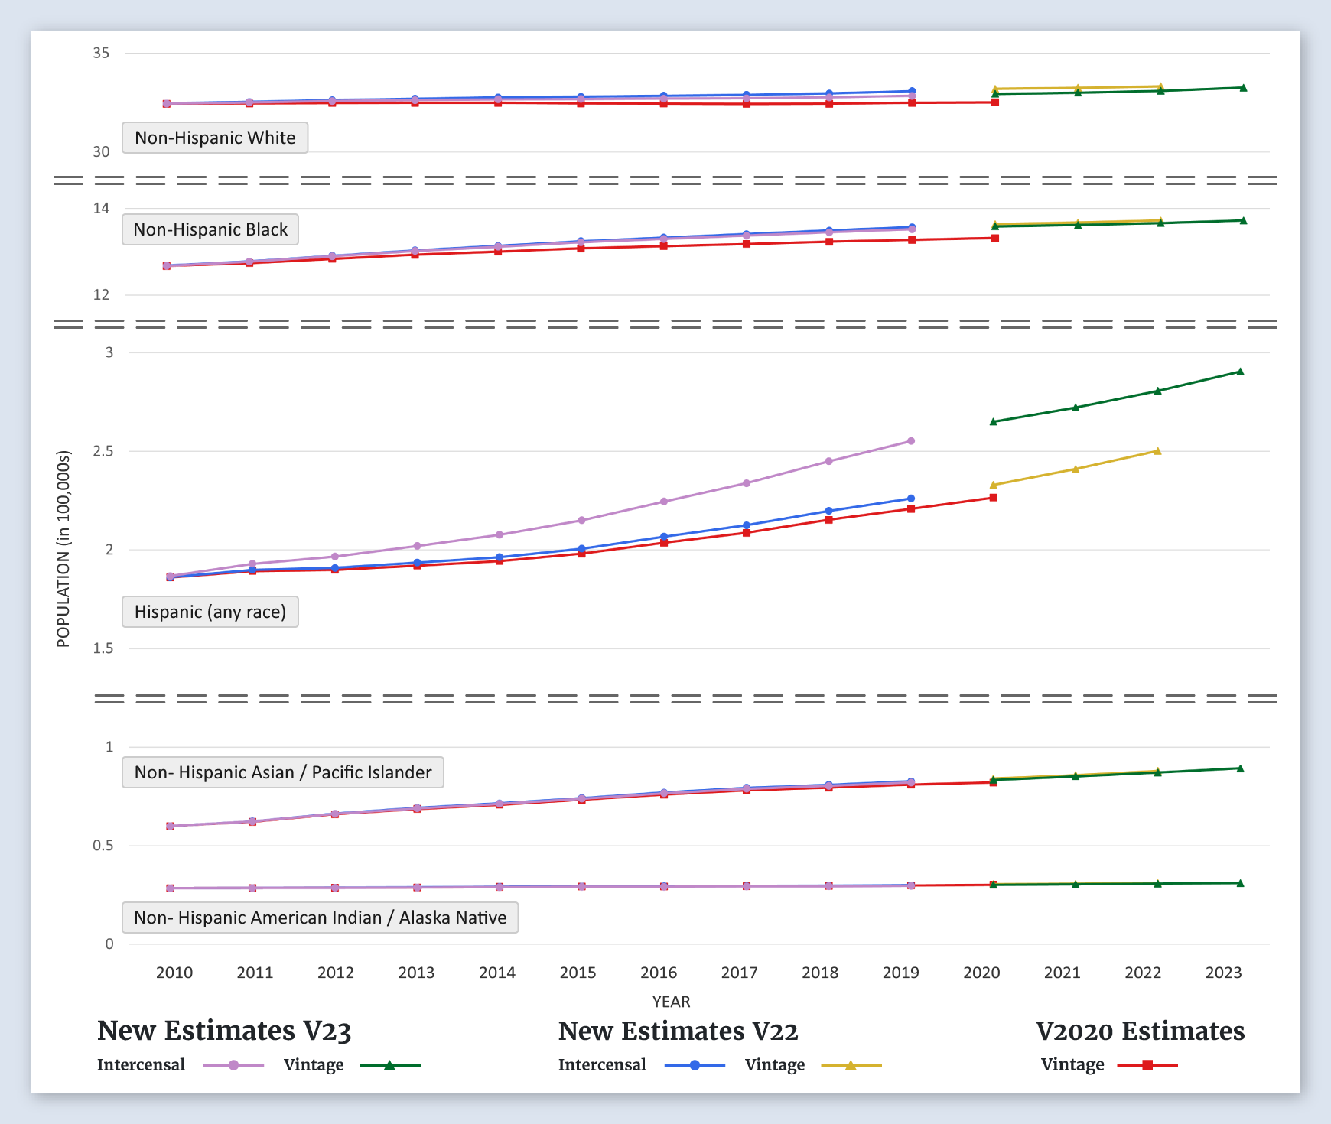Select the 2023 green triangle on the Hispanic line
The width and height of the screenshot is (1331, 1124).
(x=1240, y=372)
